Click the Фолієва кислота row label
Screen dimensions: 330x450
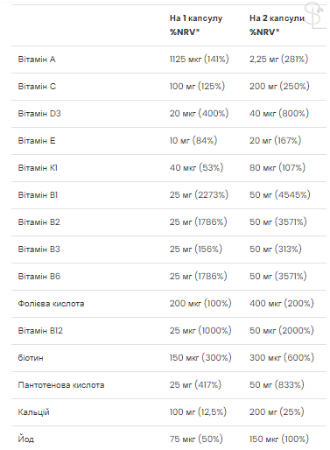(x=51, y=304)
